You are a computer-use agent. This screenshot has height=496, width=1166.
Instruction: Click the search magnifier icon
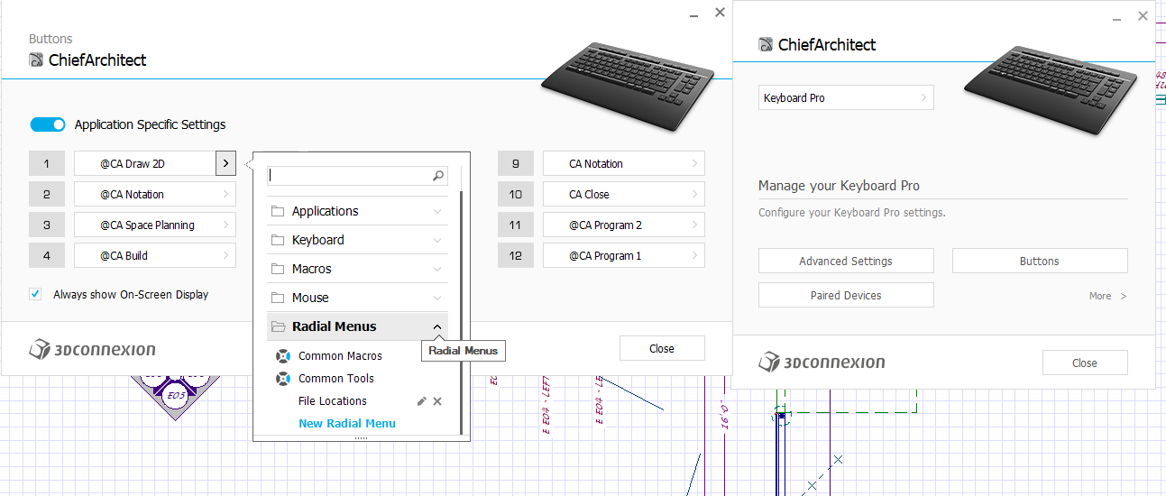coord(438,176)
